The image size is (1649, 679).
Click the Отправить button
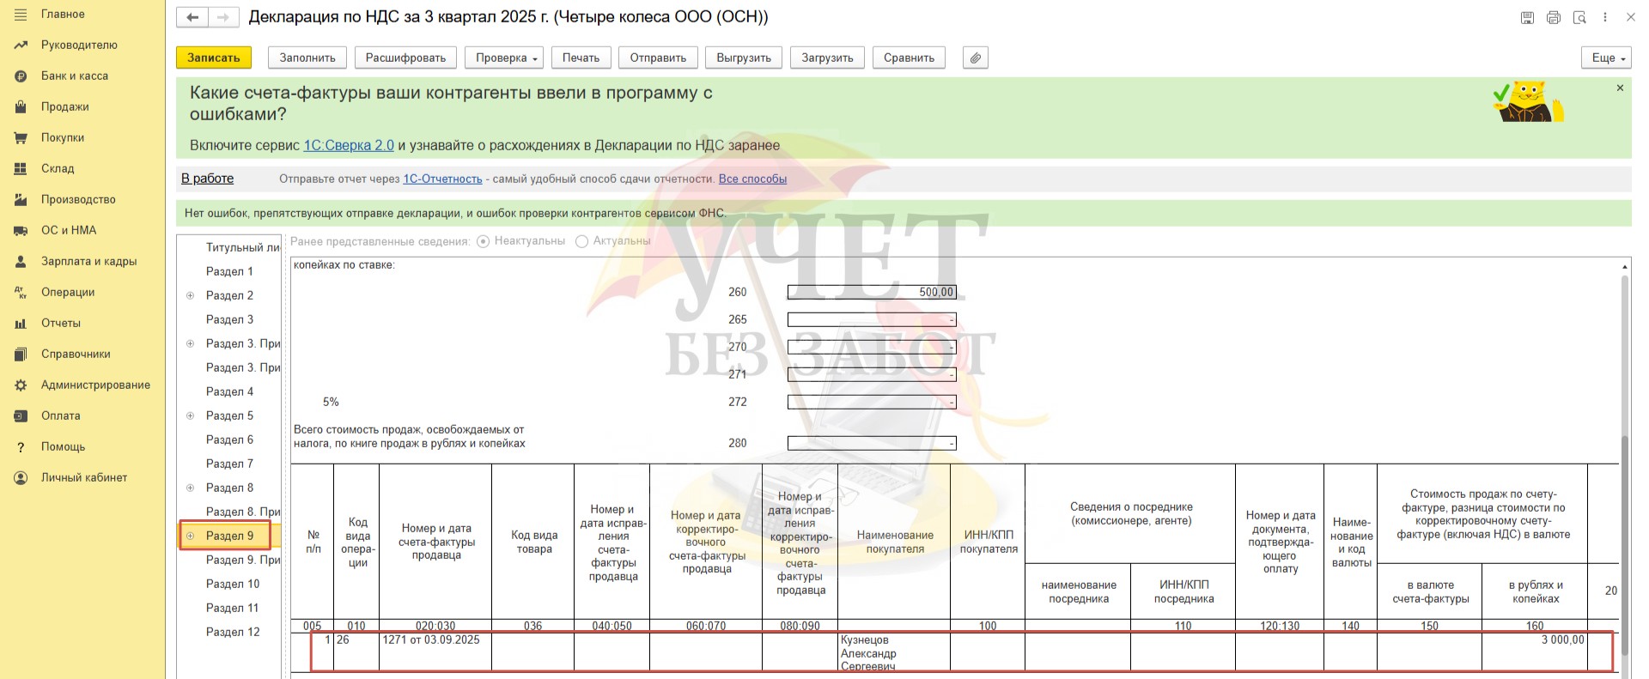pyautogui.click(x=658, y=58)
